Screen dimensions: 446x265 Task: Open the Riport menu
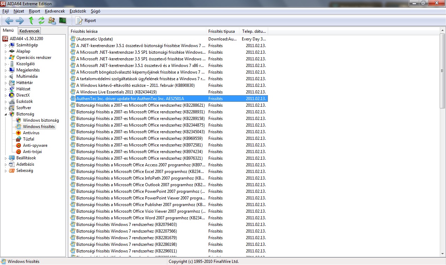coord(34,11)
